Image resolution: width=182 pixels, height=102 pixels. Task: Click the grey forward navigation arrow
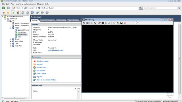pyautogui.click(x=8, y=8)
